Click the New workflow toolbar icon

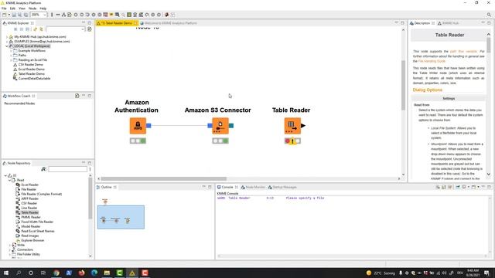tap(4, 15)
